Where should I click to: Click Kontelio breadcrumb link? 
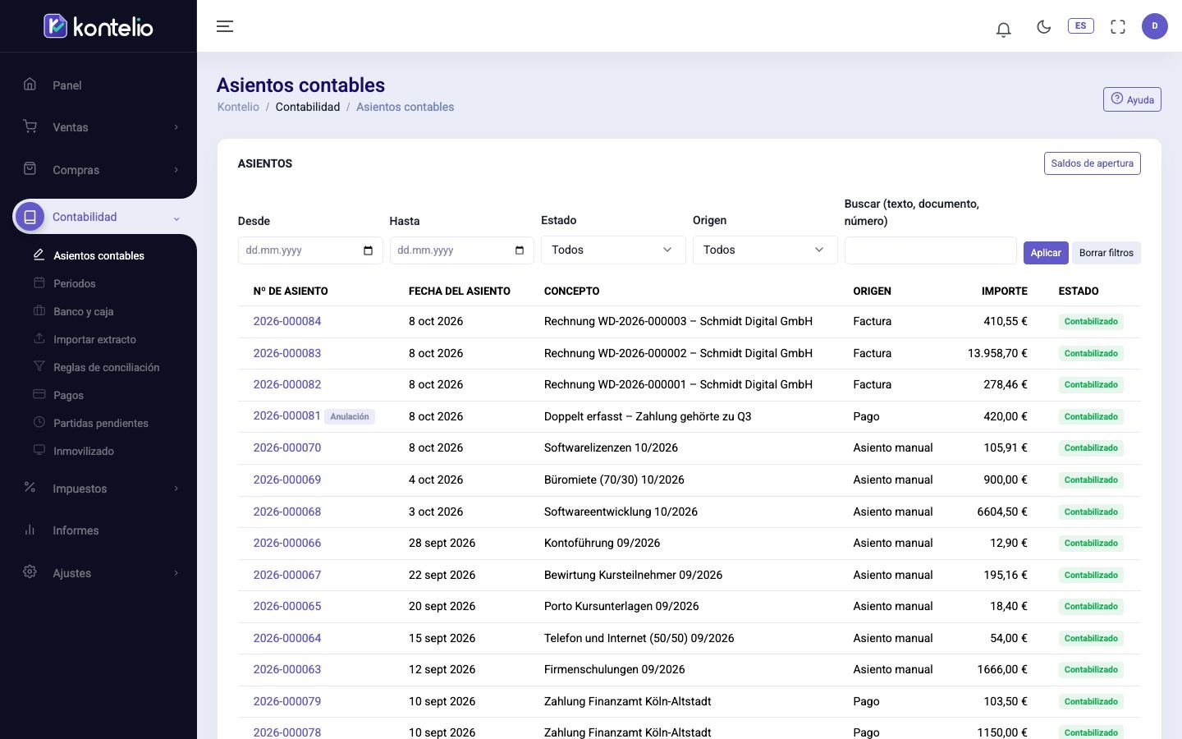point(238,107)
